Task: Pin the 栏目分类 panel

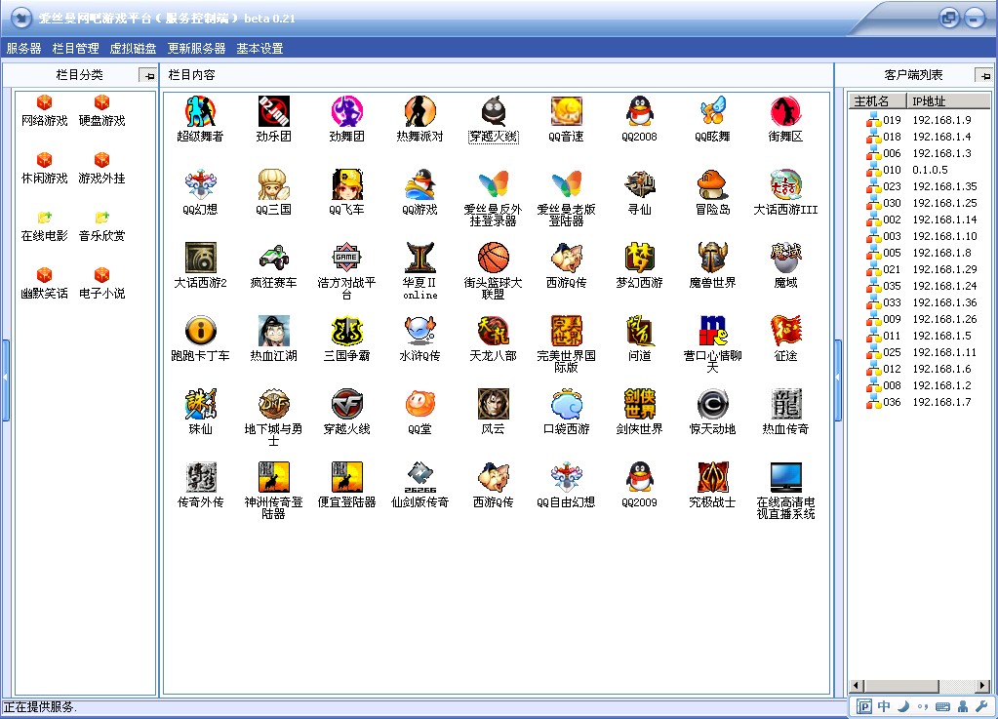Action: pyautogui.click(x=147, y=75)
